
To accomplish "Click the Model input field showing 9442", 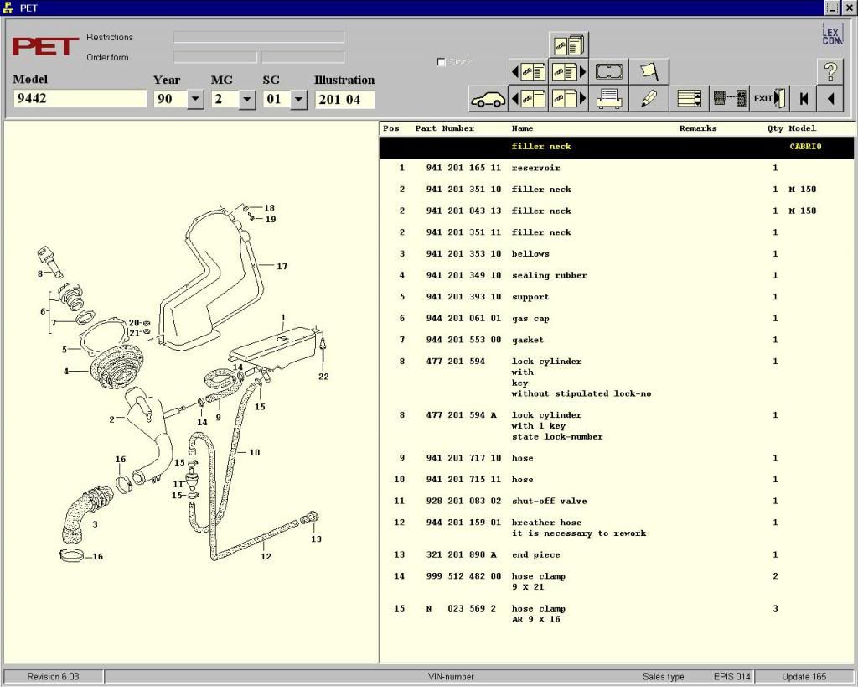I will tap(80, 99).
